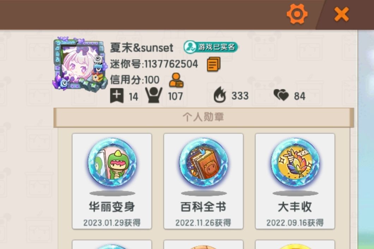This screenshot has height=249, width=374.
Task: Click the harvest badge icon in 大丰收
Action: tap(295, 162)
